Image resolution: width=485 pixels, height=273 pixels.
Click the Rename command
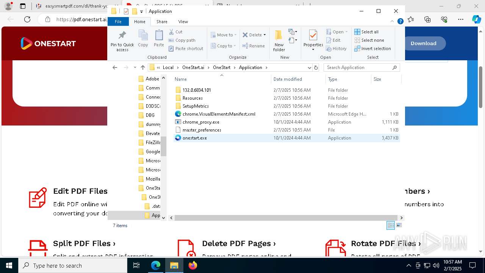coord(253,46)
